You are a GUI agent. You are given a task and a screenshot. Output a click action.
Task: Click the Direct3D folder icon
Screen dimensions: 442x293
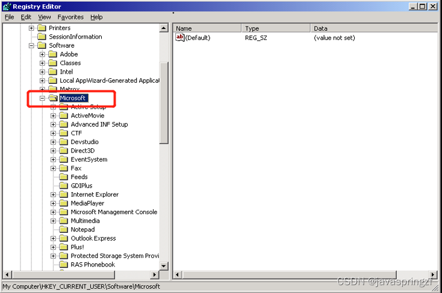click(x=64, y=151)
